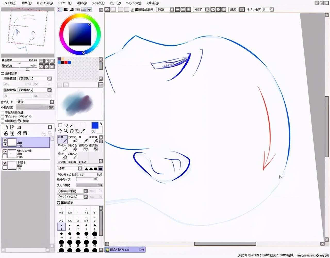Select the Pencil brush tool
Image resolution: width=330 pixels, height=258 pixels.
[62, 139]
